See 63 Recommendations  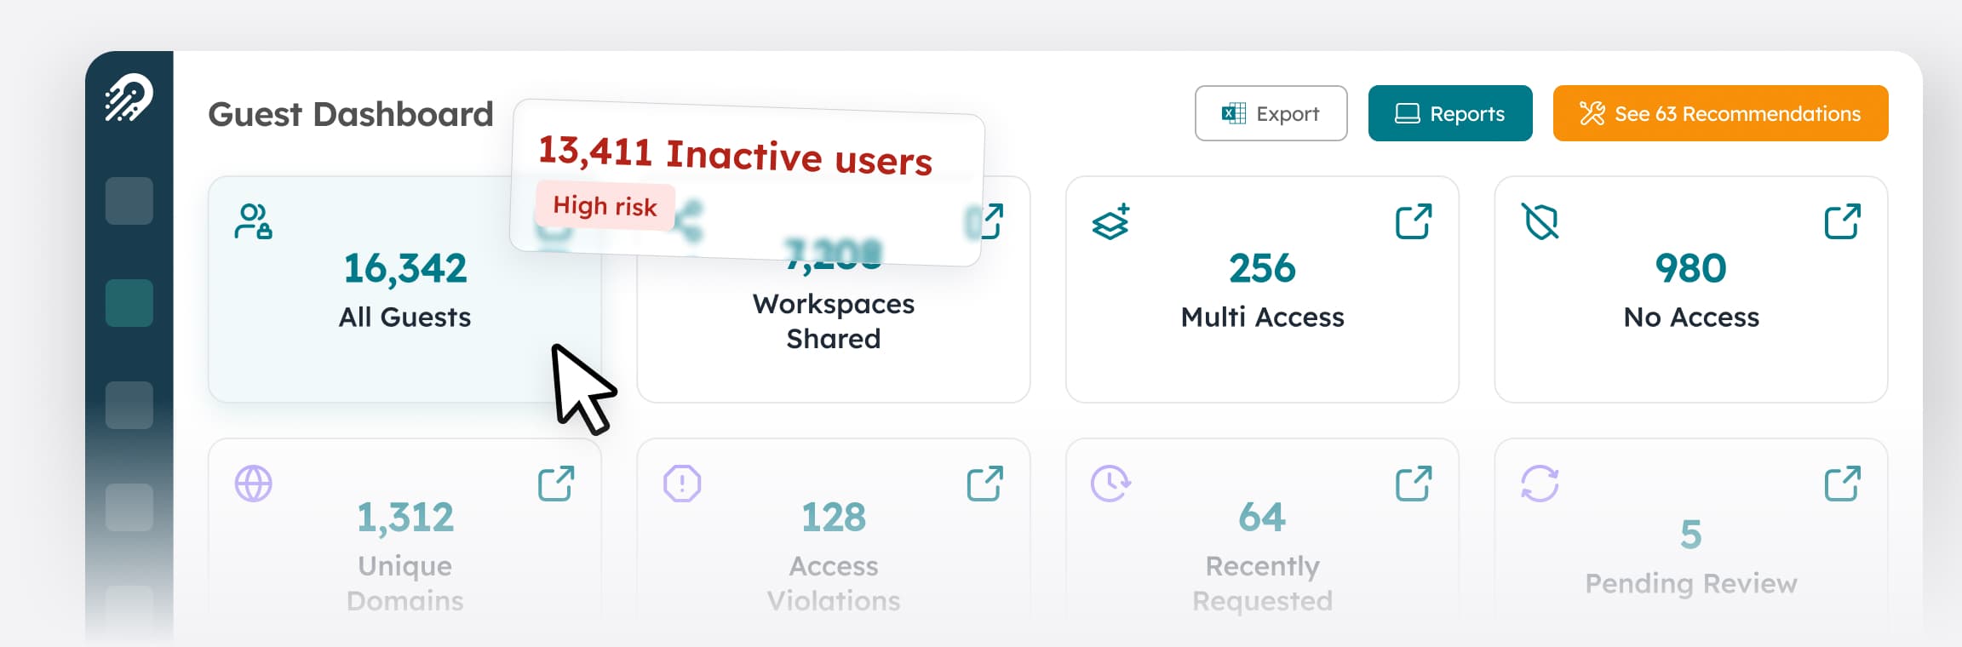click(1720, 113)
